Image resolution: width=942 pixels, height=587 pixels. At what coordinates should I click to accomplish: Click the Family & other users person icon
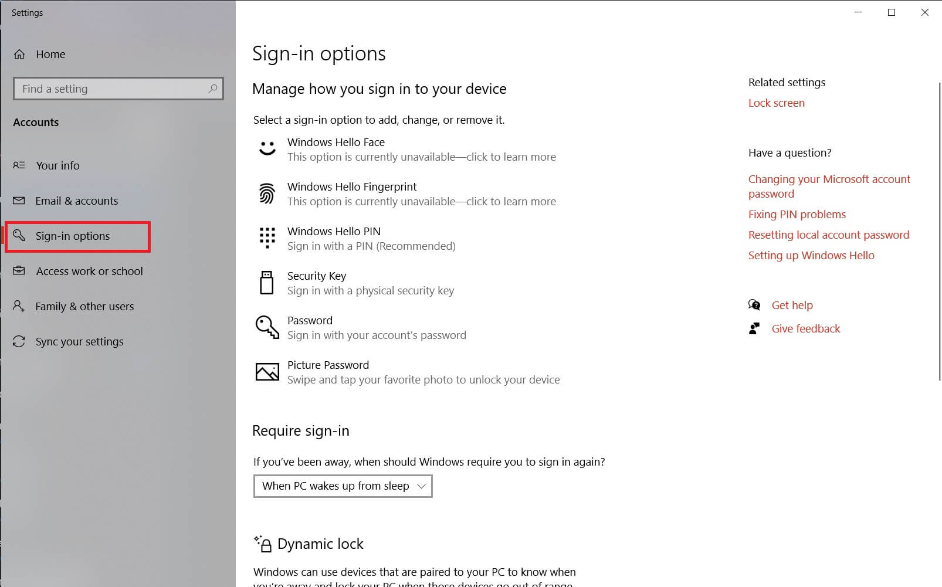19,306
